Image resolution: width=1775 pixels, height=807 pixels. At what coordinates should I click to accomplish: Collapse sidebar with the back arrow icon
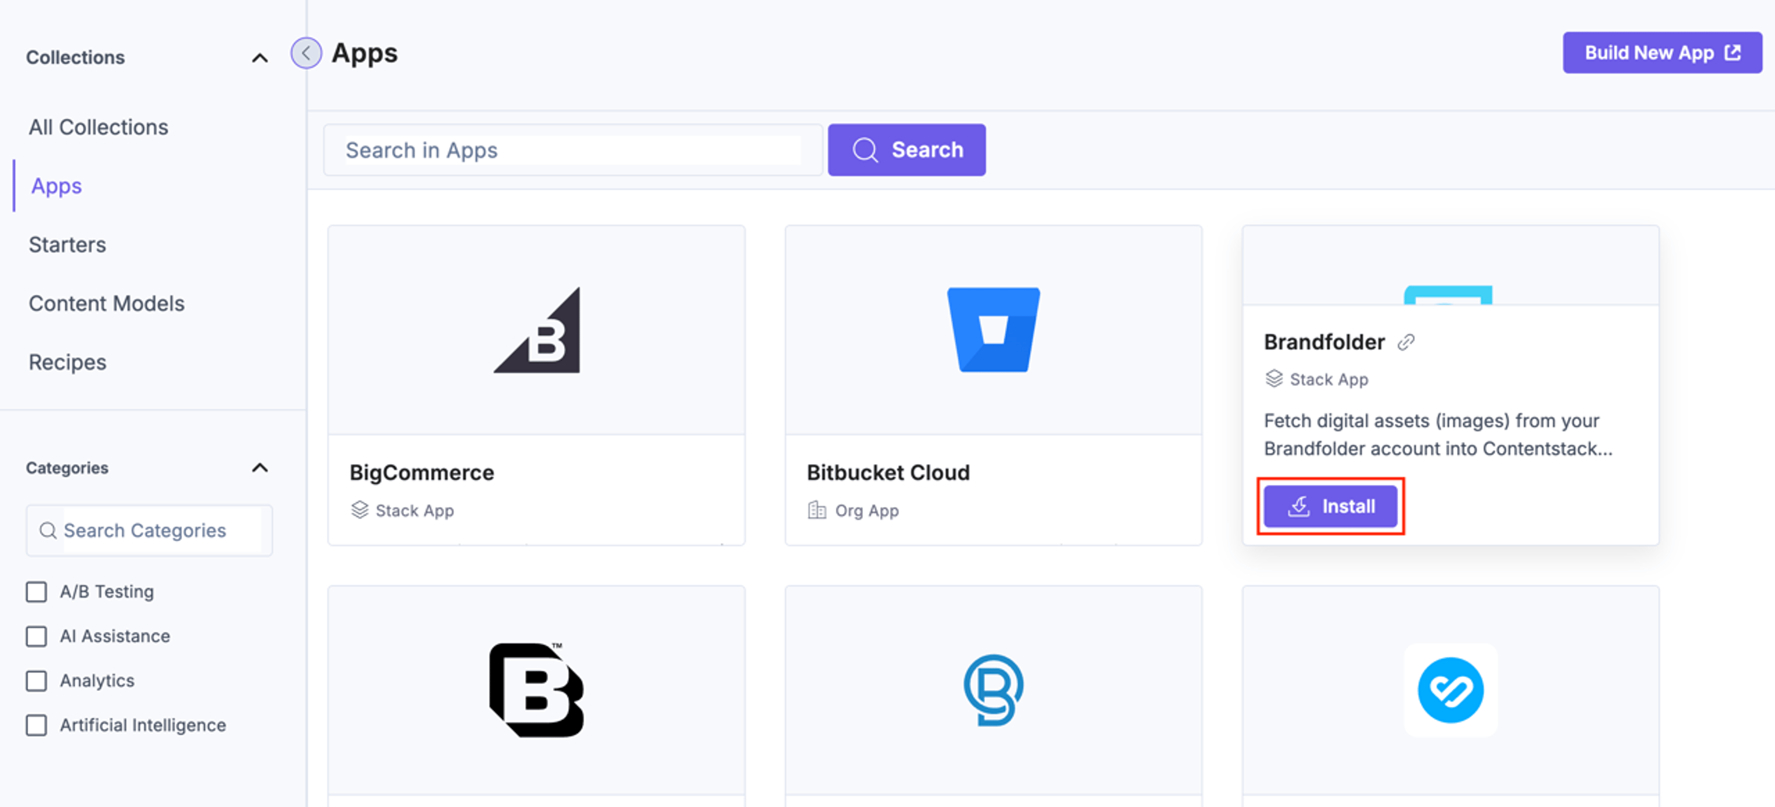point(306,53)
